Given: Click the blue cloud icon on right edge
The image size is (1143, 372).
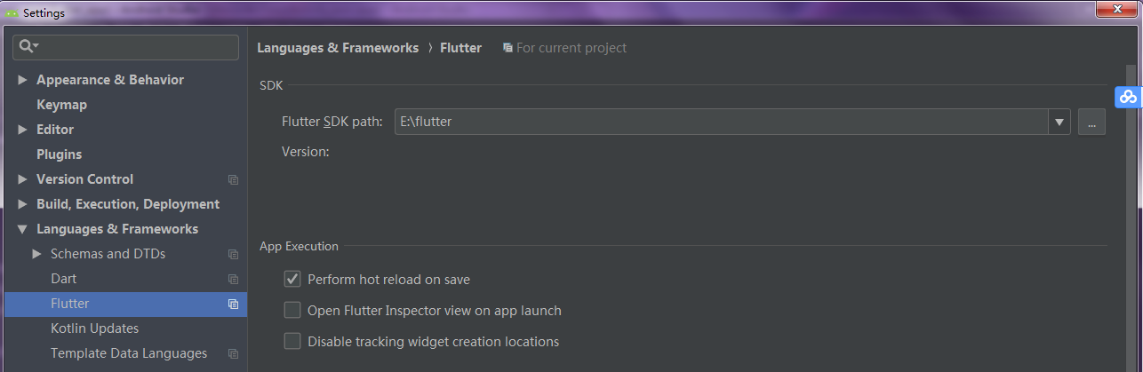Looking at the screenshot, I should (x=1128, y=97).
